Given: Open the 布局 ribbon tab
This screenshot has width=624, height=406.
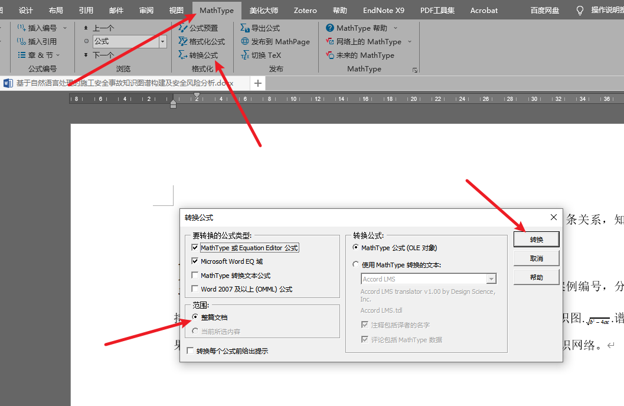Looking at the screenshot, I should pyautogui.click(x=55, y=11).
